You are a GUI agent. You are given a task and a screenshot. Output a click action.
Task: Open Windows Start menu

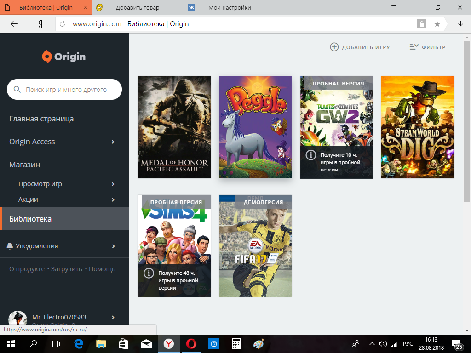tap(11, 344)
